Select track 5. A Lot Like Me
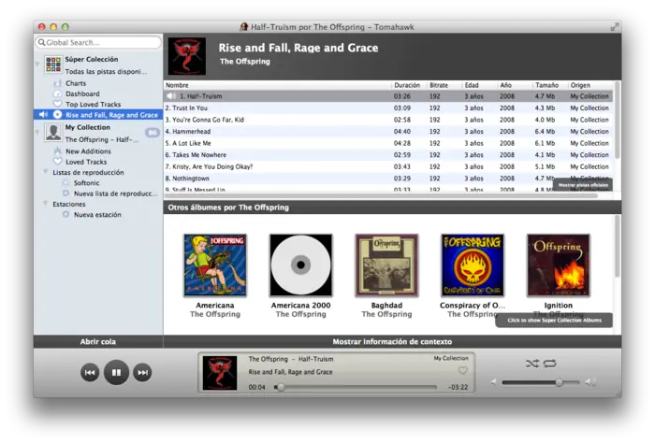Image resolution: width=655 pixels, height=444 pixels. click(388, 143)
